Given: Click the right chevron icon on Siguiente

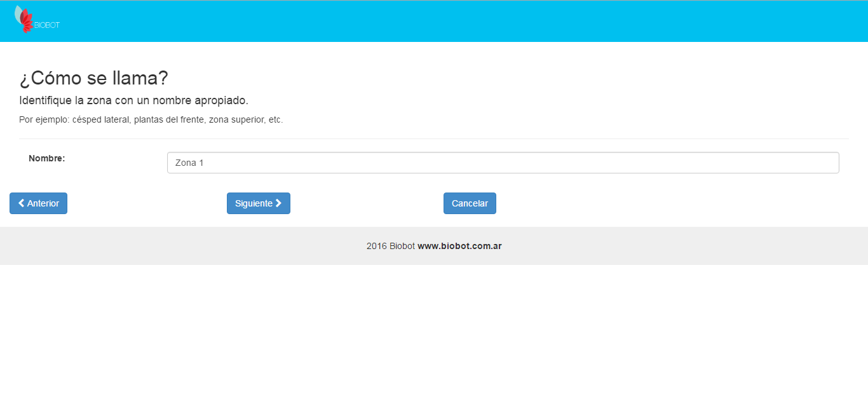Looking at the screenshot, I should (x=278, y=203).
